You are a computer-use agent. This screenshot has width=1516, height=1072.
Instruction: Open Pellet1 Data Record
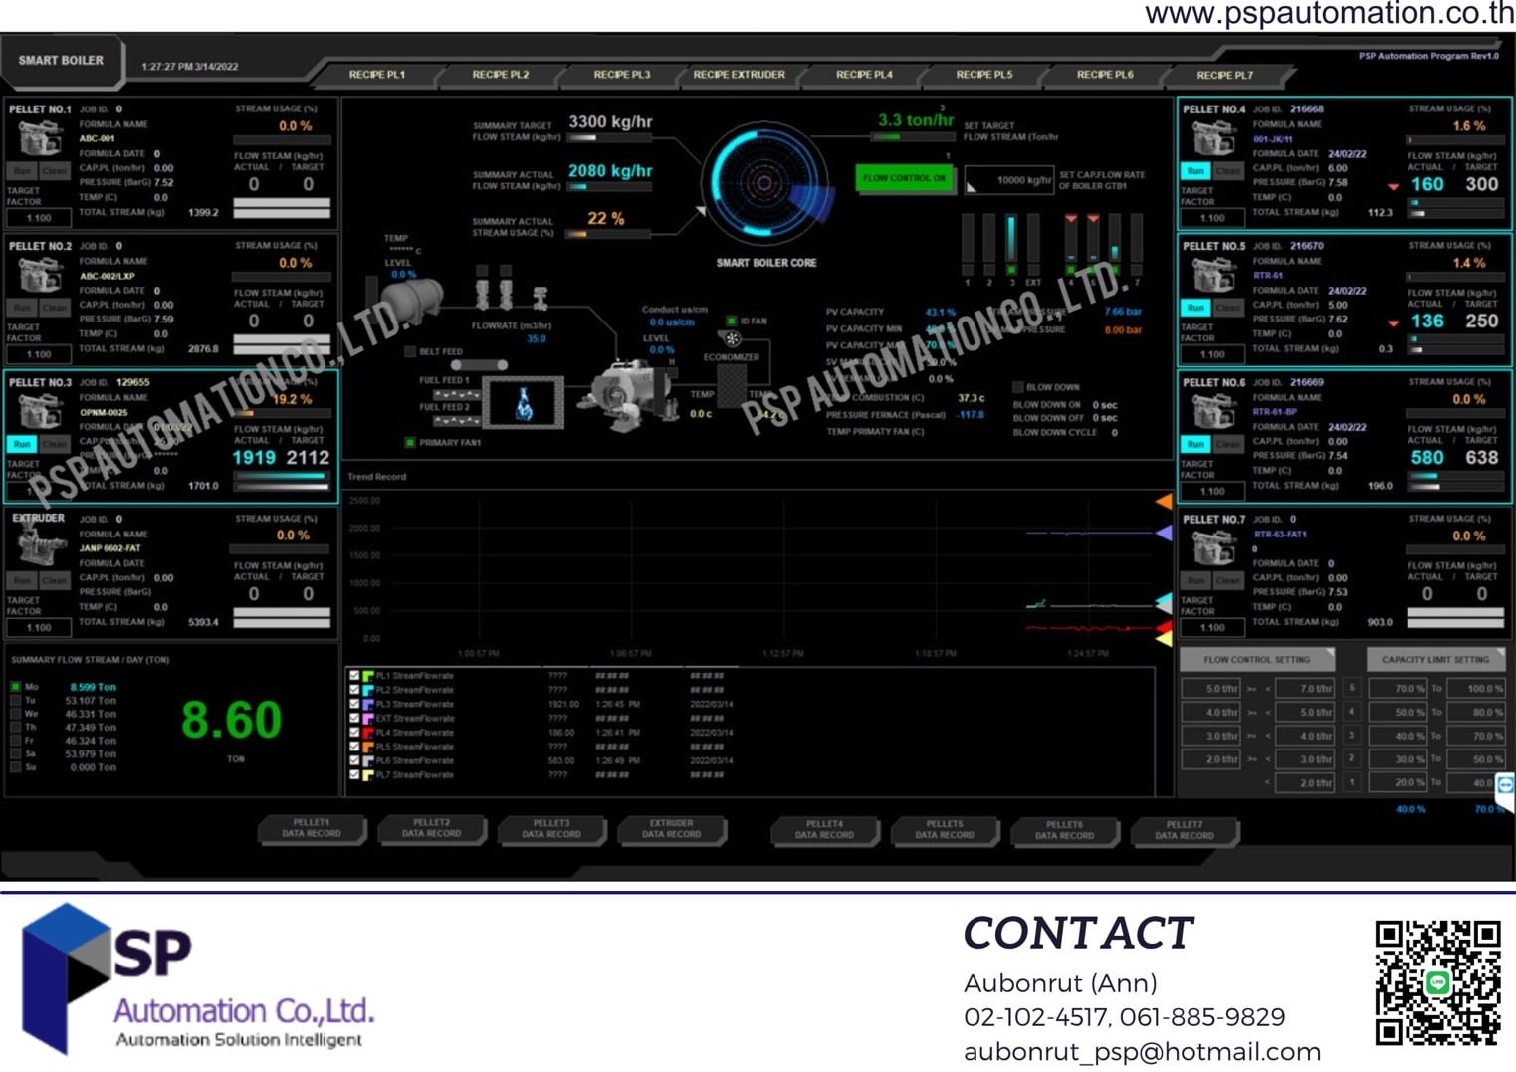tap(312, 829)
